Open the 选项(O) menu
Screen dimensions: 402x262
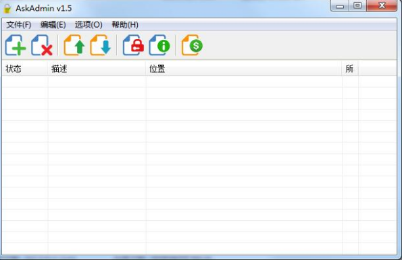click(89, 25)
